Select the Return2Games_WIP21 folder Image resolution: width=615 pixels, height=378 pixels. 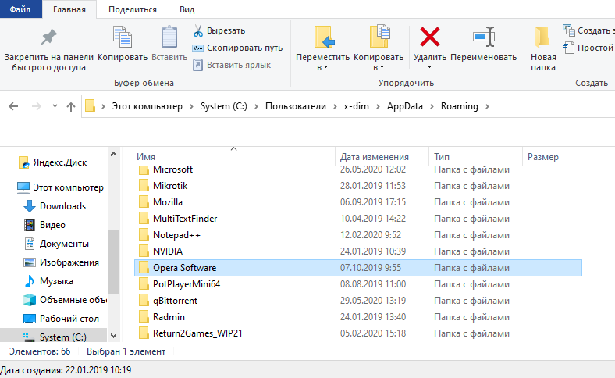(x=358, y=333)
